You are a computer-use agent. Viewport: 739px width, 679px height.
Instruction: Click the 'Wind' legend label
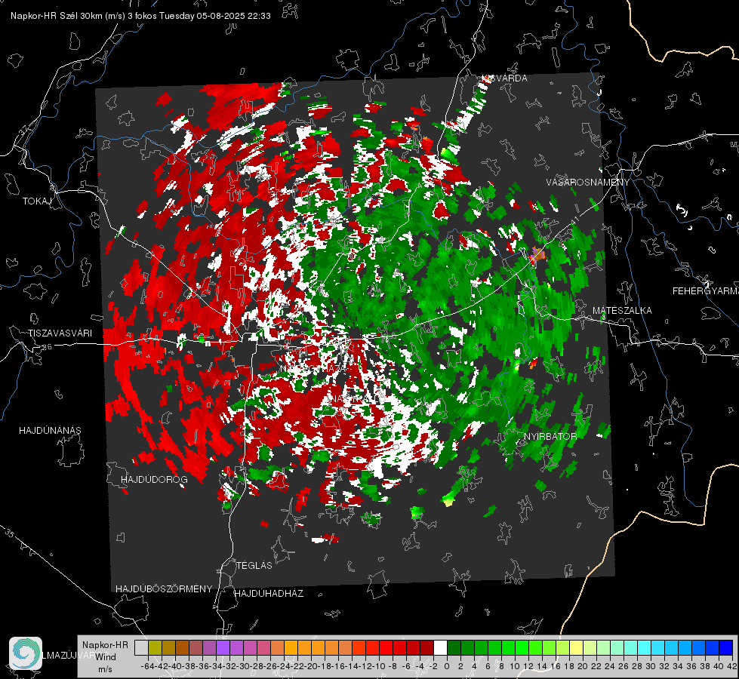[105, 657]
